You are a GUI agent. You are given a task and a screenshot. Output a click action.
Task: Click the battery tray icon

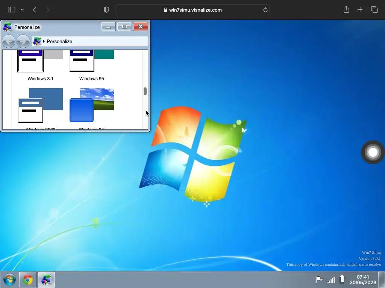(342, 279)
